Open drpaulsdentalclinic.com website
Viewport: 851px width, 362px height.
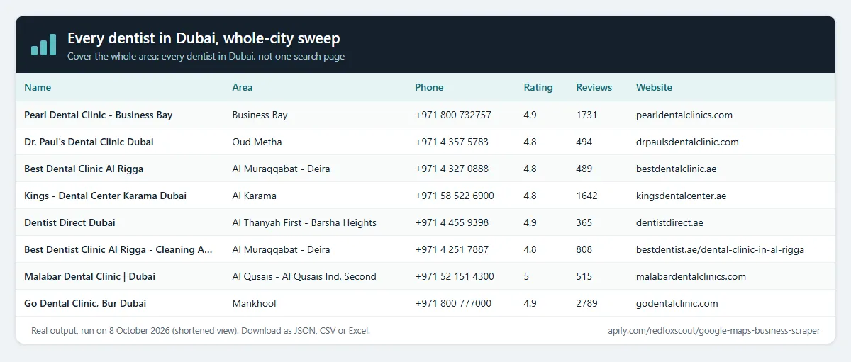(x=687, y=142)
